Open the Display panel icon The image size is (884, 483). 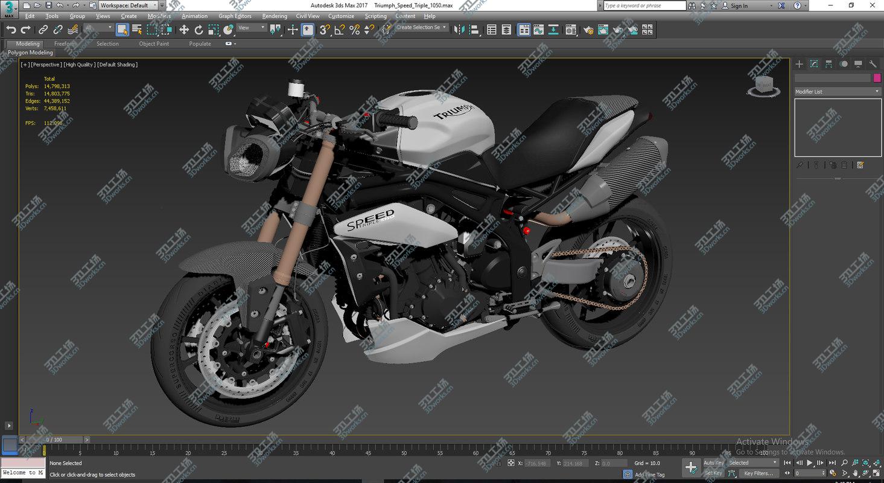[858, 64]
